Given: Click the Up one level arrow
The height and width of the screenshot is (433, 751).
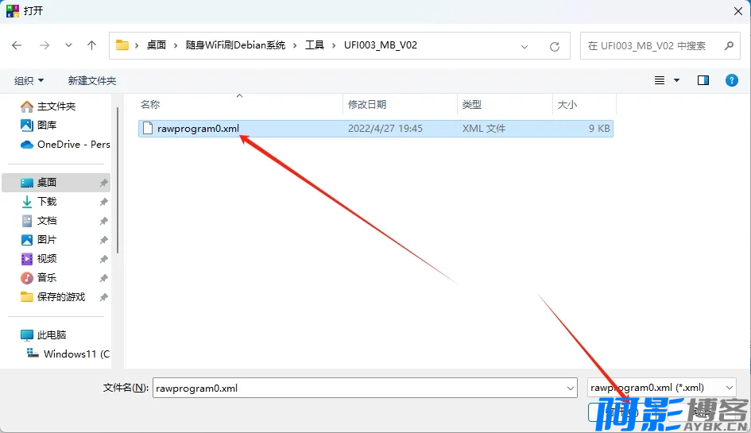Looking at the screenshot, I should 91,46.
